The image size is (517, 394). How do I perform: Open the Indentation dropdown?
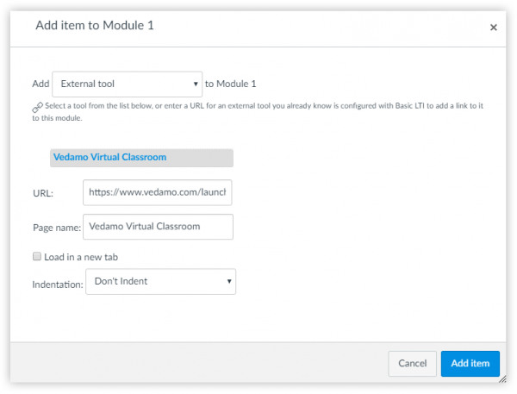pyautogui.click(x=160, y=281)
